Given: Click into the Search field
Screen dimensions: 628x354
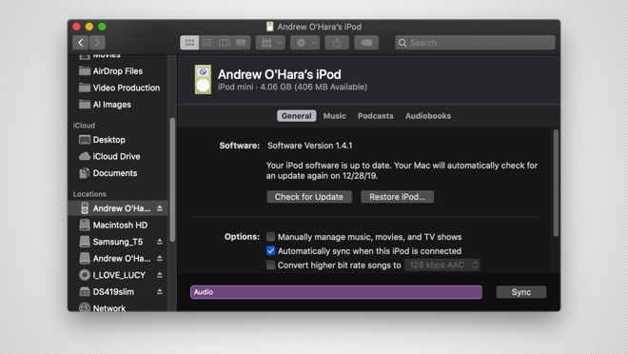Looking at the screenshot, I should [475, 43].
